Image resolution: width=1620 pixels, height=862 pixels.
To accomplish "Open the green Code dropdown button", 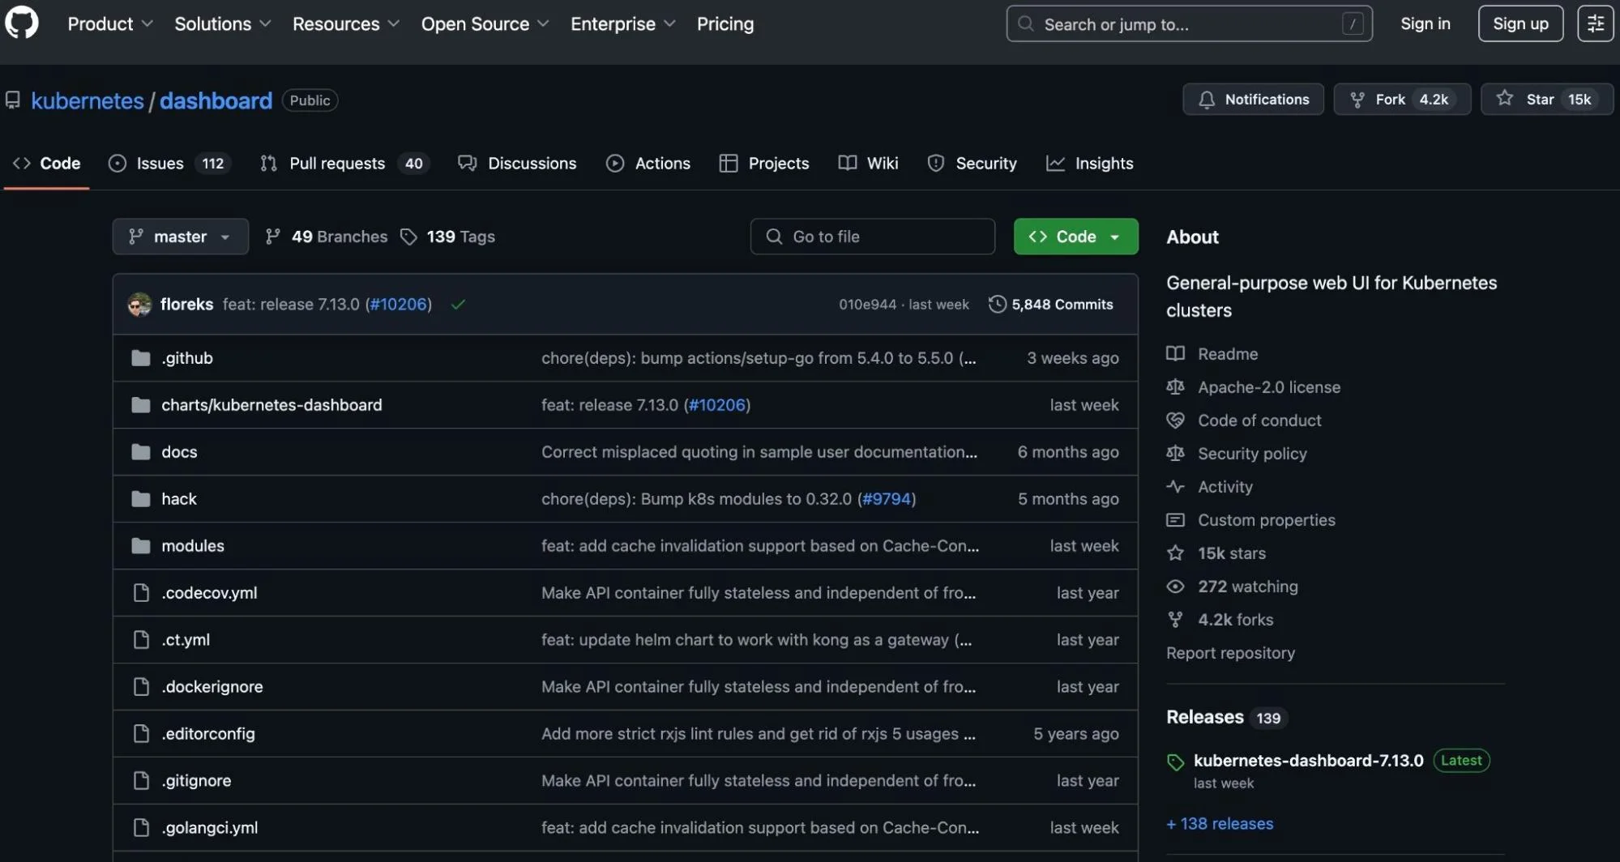I will point(1075,237).
